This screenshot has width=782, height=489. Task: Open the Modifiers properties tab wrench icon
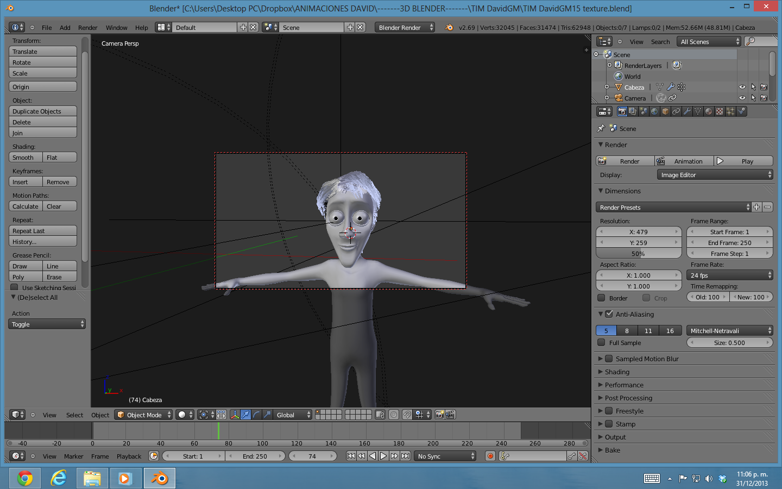click(x=688, y=111)
